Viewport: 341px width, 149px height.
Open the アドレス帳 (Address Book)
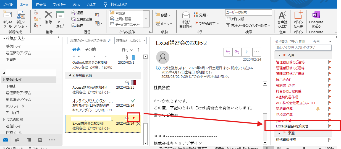point(235,19)
